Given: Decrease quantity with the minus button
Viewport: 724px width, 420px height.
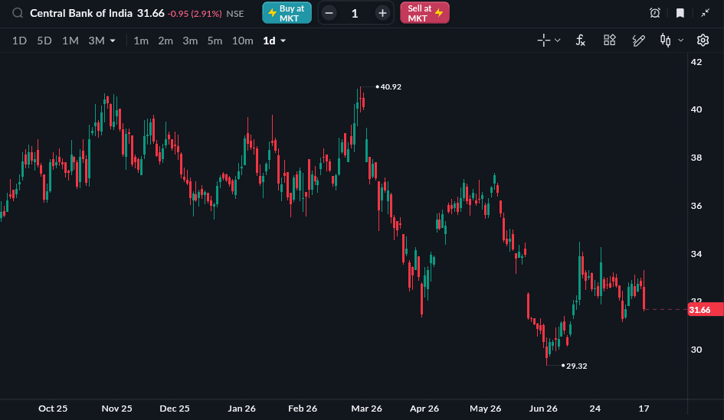Looking at the screenshot, I should 329,13.
